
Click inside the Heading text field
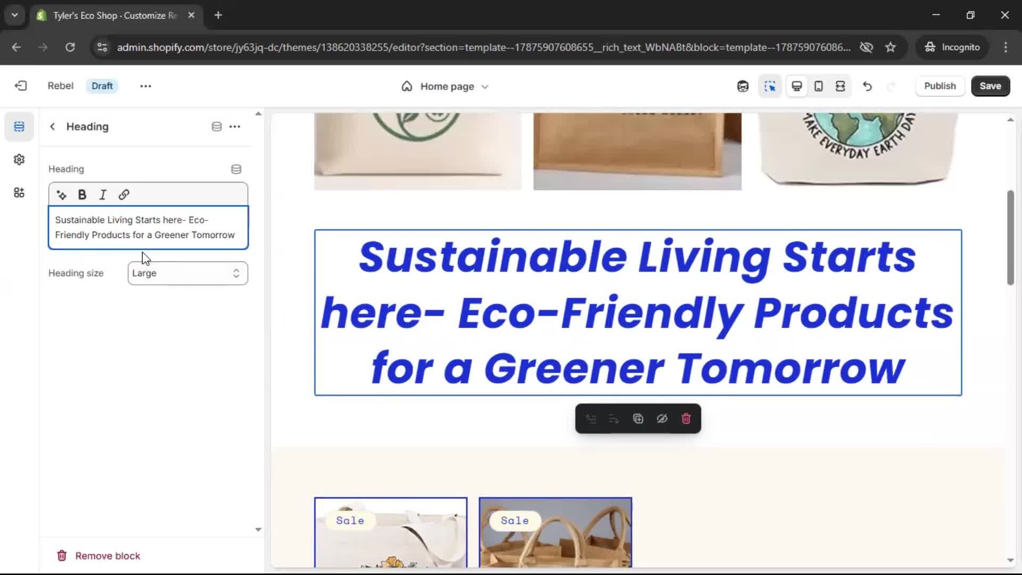(x=148, y=227)
